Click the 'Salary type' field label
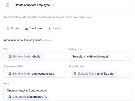This screenshot has width=135, height=101. (75, 49)
